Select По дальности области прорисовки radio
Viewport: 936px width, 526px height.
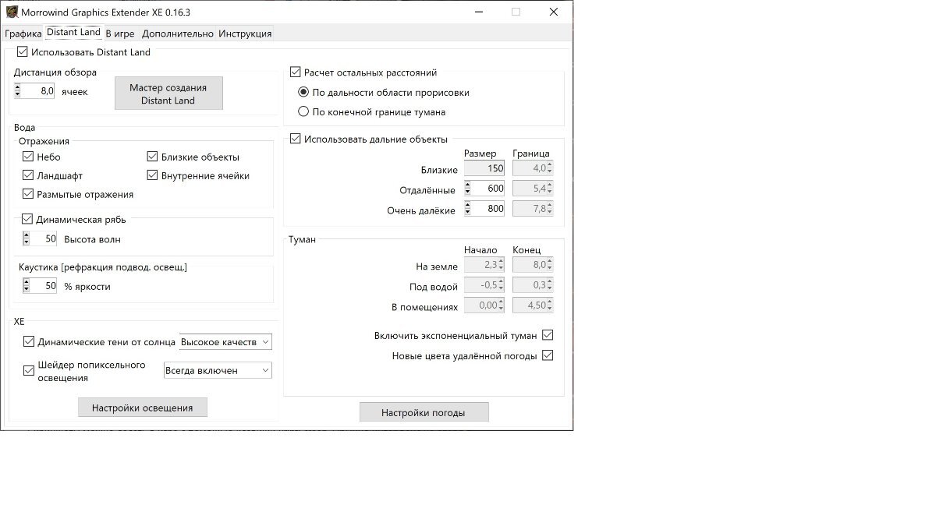pyautogui.click(x=304, y=92)
